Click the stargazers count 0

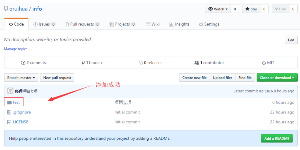point(264,9)
